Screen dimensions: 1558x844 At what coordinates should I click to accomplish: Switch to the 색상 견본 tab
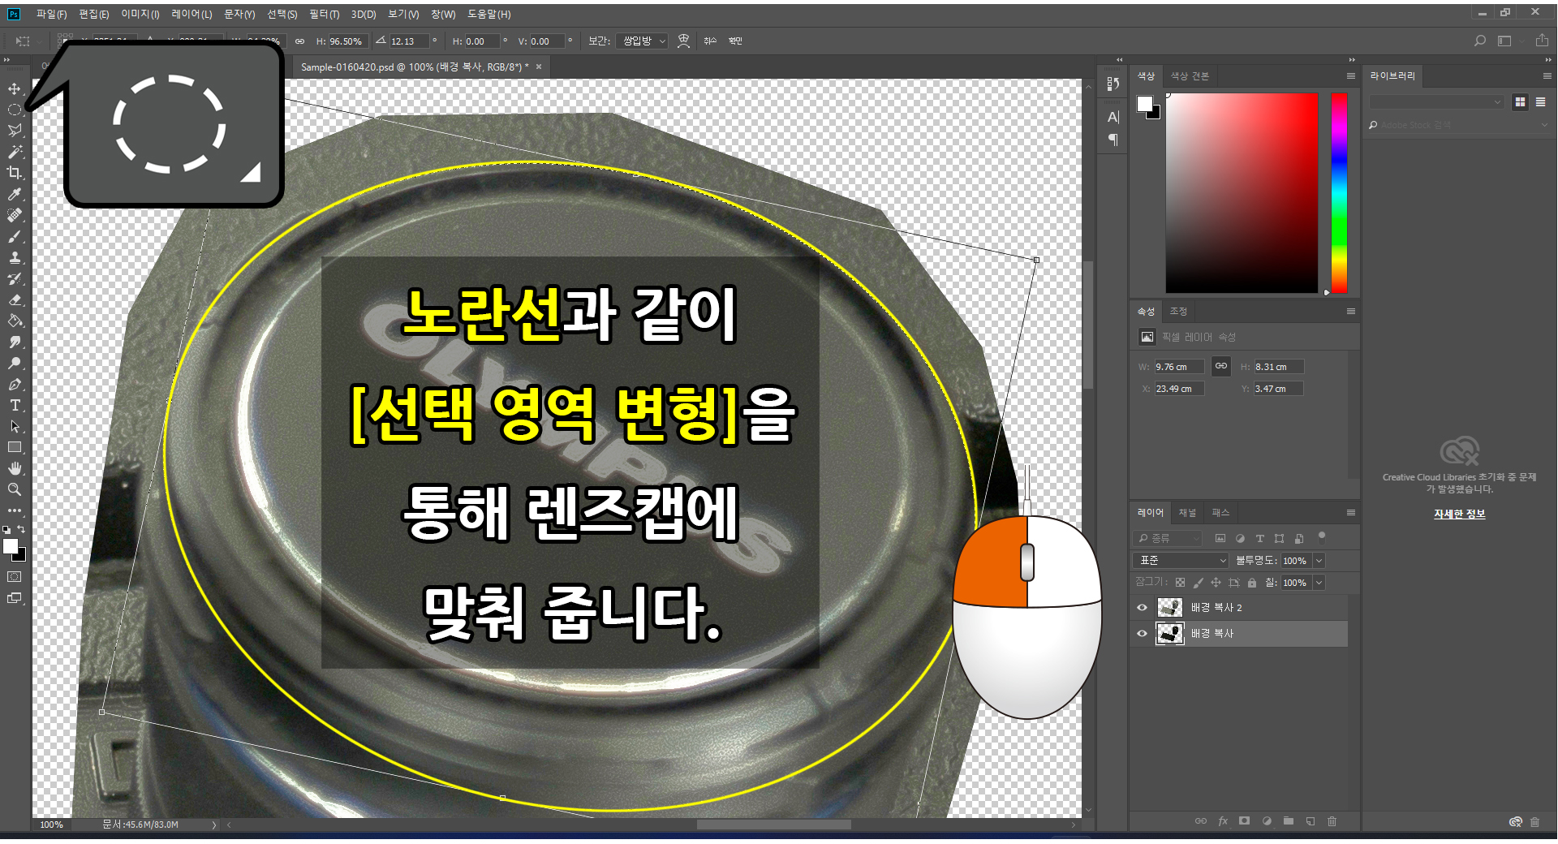coord(1190,75)
